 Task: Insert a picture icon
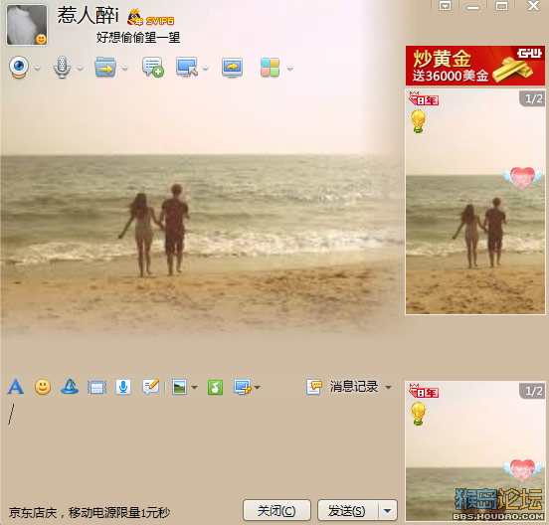pos(179,387)
